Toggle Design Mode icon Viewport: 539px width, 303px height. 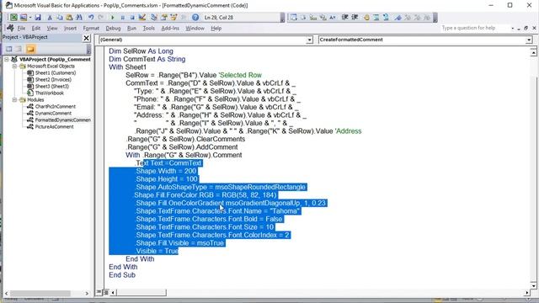[142, 17]
